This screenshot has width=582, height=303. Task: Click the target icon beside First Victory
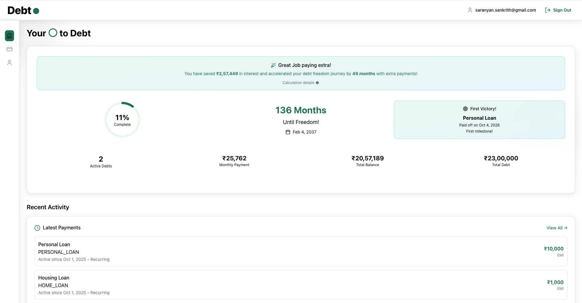tap(465, 109)
